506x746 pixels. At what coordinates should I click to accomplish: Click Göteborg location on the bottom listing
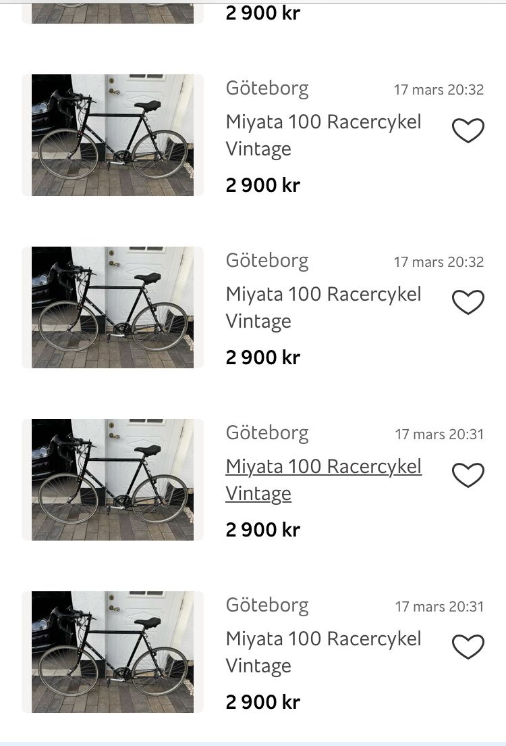[x=267, y=605]
